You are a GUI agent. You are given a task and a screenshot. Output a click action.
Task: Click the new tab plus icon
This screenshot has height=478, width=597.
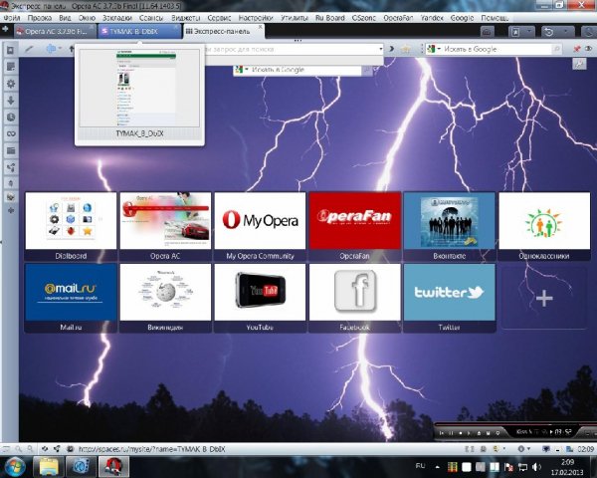5,29
